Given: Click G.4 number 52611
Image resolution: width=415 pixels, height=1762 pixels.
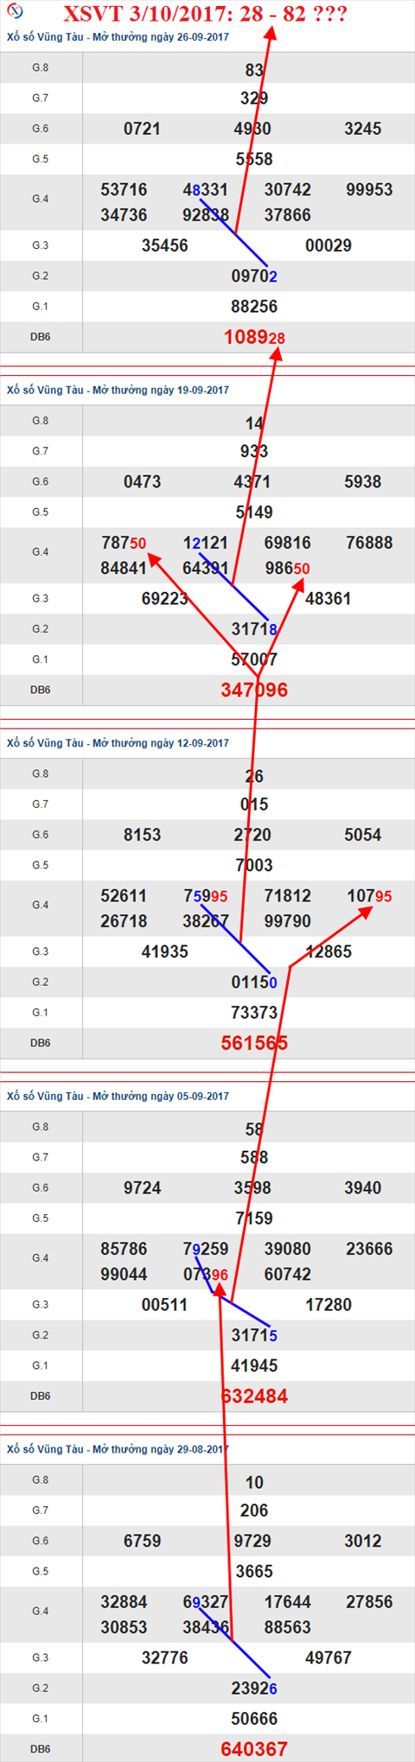Looking at the screenshot, I should point(124,896).
